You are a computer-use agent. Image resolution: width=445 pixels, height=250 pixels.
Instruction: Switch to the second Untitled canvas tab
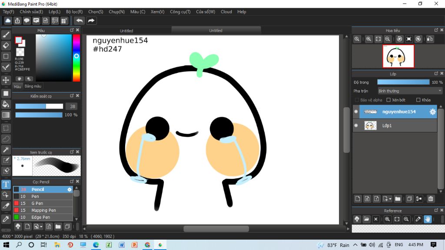click(x=216, y=31)
